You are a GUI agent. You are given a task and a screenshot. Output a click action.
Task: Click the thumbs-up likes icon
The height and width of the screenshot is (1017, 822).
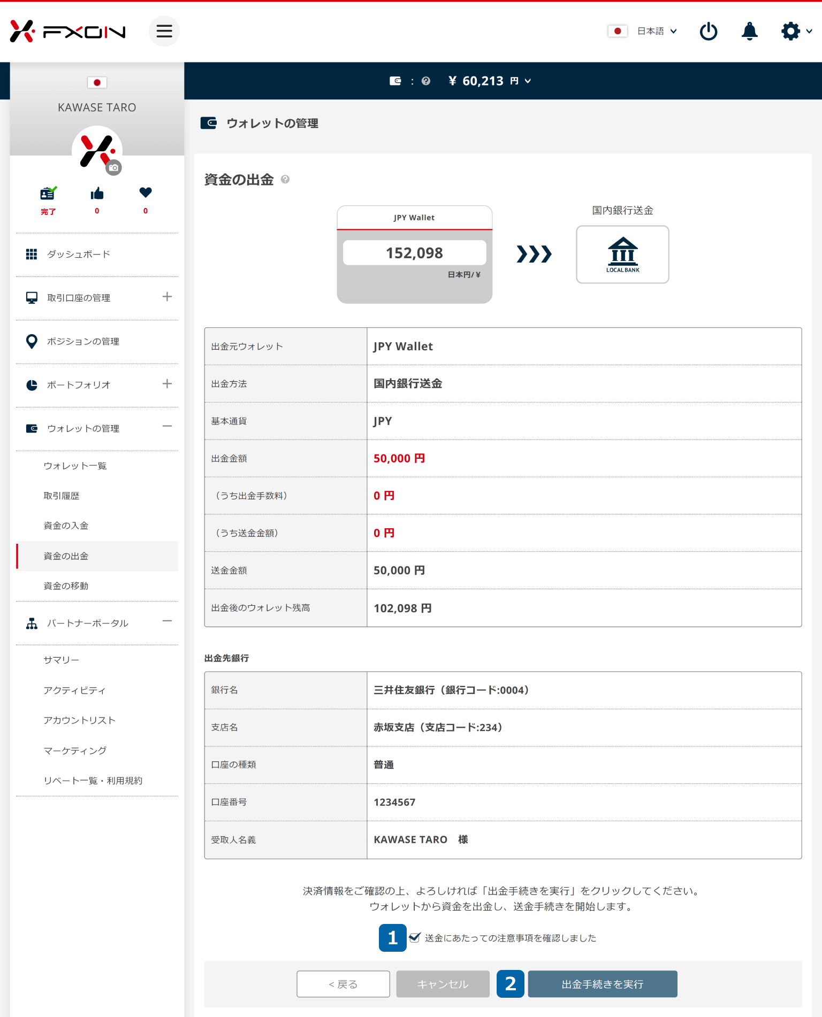(x=97, y=193)
